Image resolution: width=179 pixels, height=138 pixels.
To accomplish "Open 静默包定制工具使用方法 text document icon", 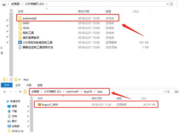I will coord(20,47).
